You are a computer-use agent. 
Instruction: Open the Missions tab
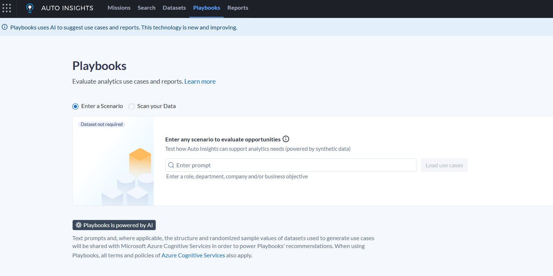(x=119, y=8)
